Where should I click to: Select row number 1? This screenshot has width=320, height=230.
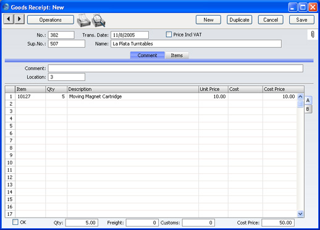click(x=11, y=96)
